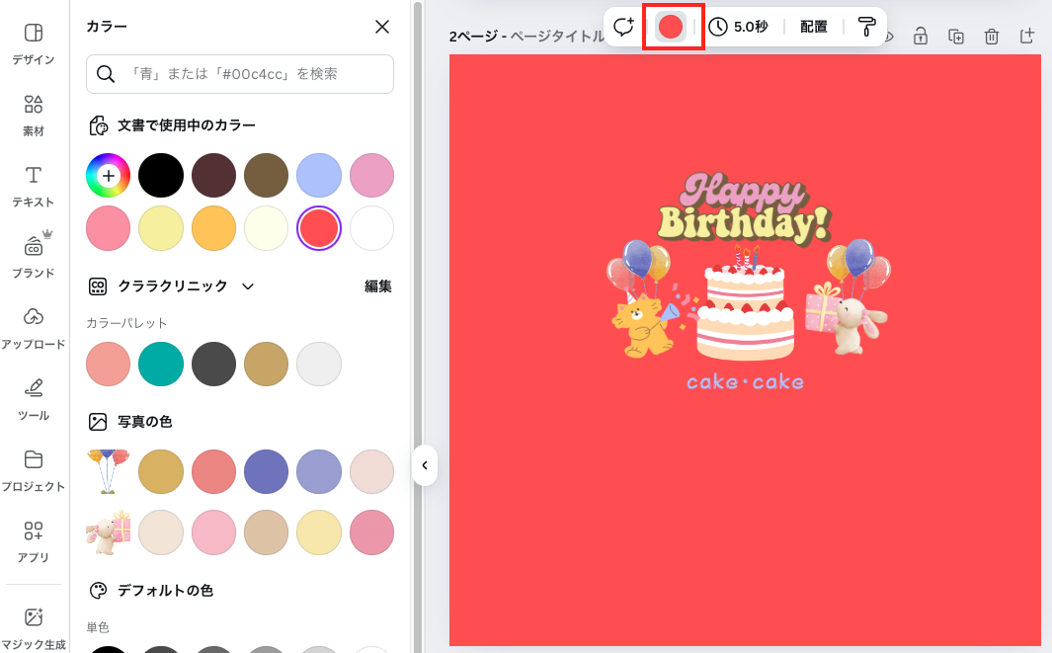This screenshot has width=1052, height=653.
Task: Select the Happy Birthday text graphic
Action: [x=746, y=208]
